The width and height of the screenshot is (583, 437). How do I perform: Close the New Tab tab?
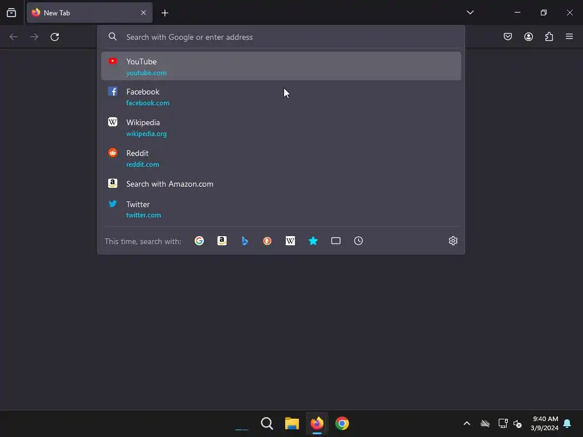(143, 13)
